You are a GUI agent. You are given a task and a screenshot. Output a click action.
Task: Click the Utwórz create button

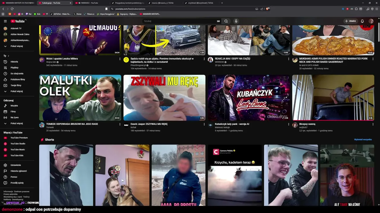click(x=350, y=21)
